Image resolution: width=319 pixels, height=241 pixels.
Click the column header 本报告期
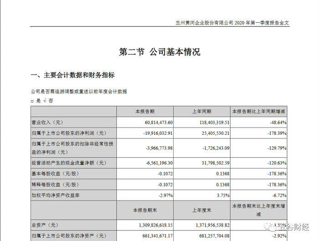pyautogui.click(x=145, y=112)
